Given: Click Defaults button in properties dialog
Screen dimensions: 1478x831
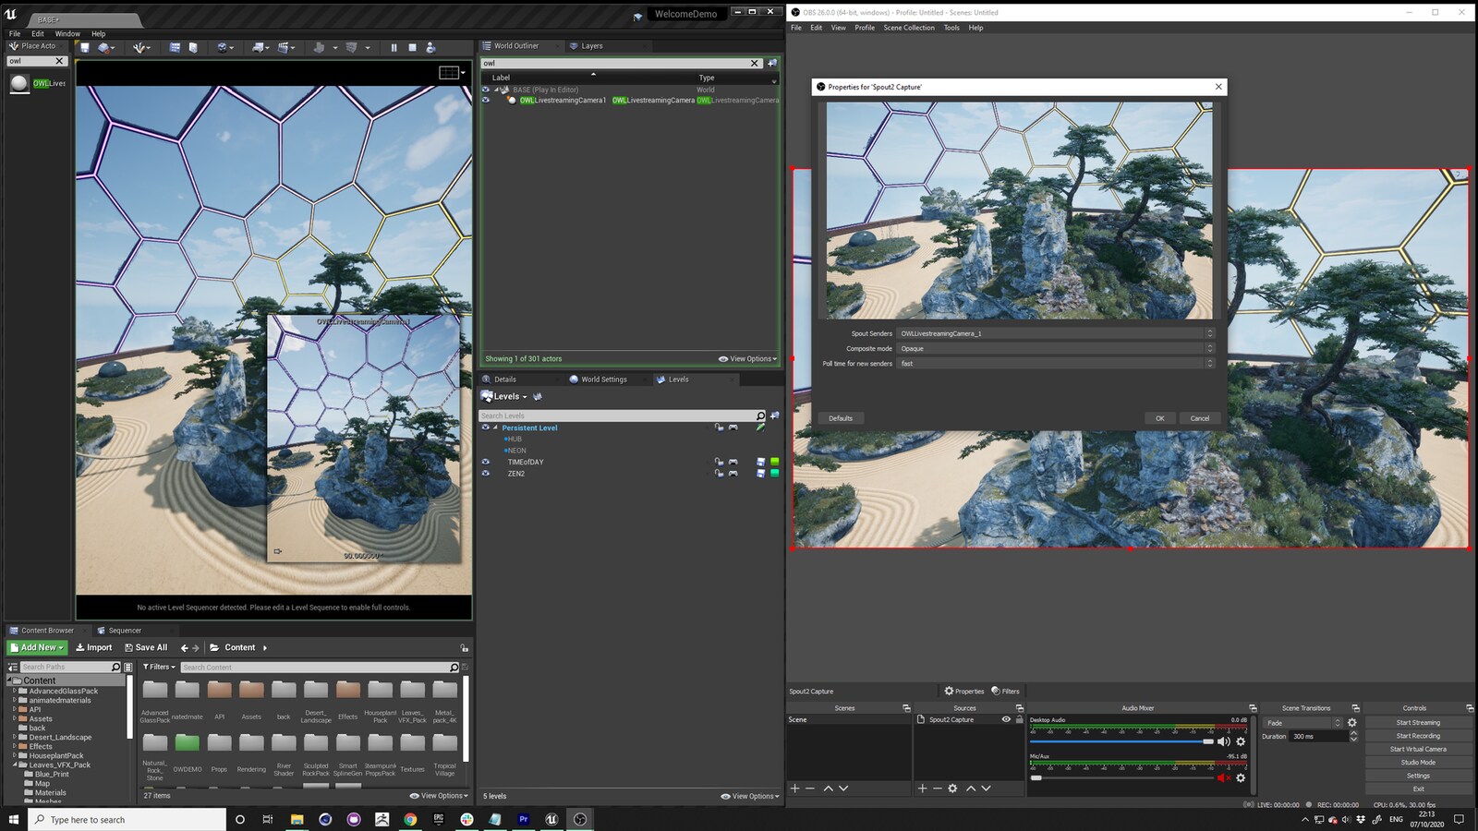Looking at the screenshot, I should click(841, 418).
